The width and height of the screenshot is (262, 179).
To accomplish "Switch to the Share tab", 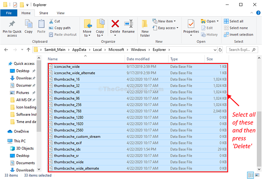I will [44, 13].
